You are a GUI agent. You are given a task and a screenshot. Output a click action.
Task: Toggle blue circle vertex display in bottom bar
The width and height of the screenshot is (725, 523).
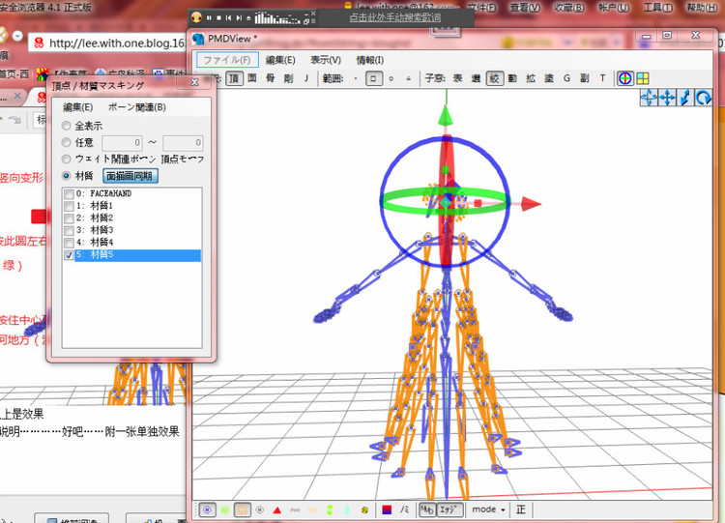207,509
